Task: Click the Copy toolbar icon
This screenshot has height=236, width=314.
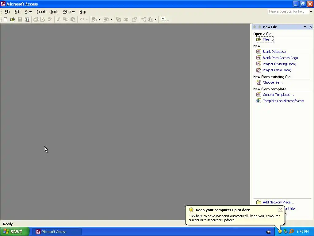Action: [66, 19]
